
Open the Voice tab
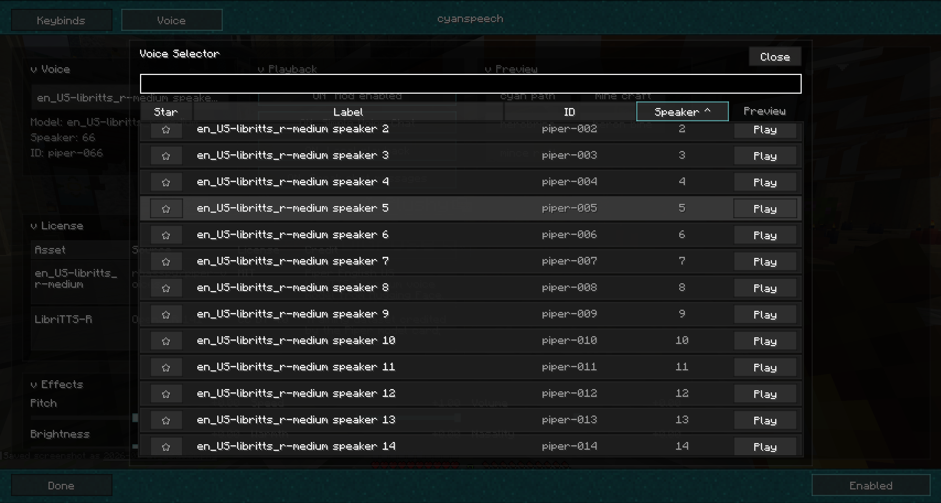[x=172, y=20]
